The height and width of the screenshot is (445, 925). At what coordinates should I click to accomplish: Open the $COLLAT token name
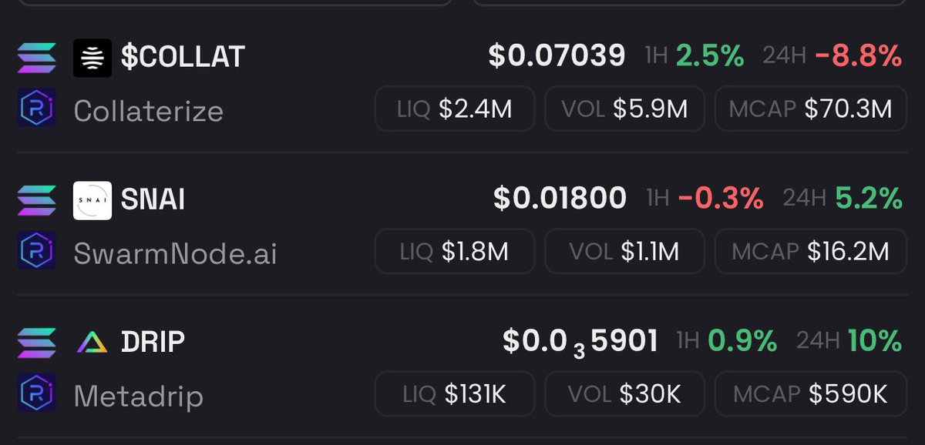pos(183,57)
